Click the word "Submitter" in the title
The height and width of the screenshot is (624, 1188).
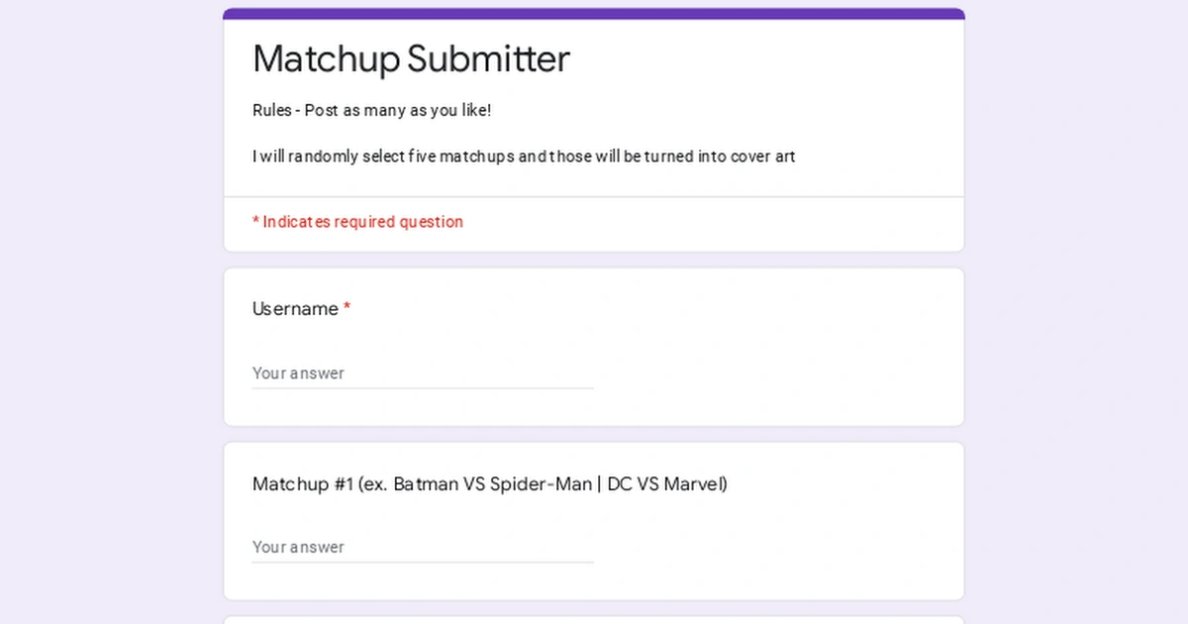pyautogui.click(x=488, y=59)
